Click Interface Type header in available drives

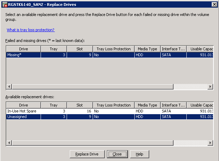(x=173, y=105)
